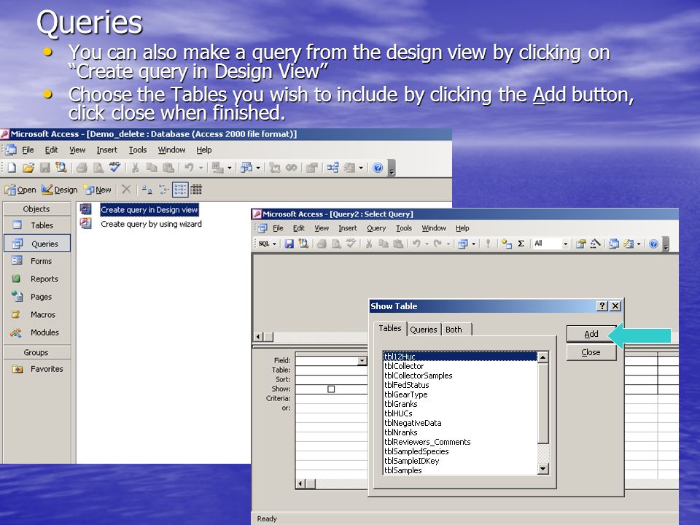Open Query menu in Select Query window

pyautogui.click(x=376, y=228)
